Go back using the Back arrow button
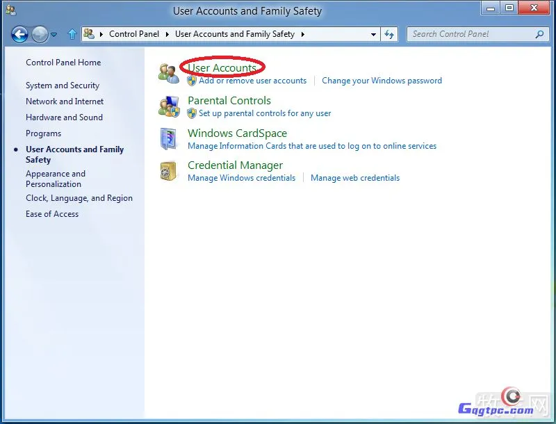This screenshot has width=556, height=424. 19,34
